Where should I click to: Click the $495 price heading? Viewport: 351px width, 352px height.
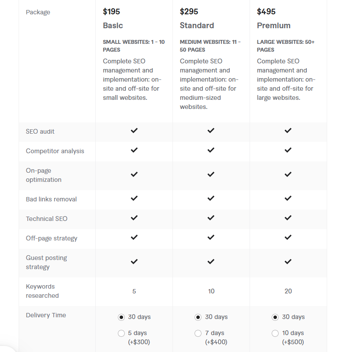266,11
